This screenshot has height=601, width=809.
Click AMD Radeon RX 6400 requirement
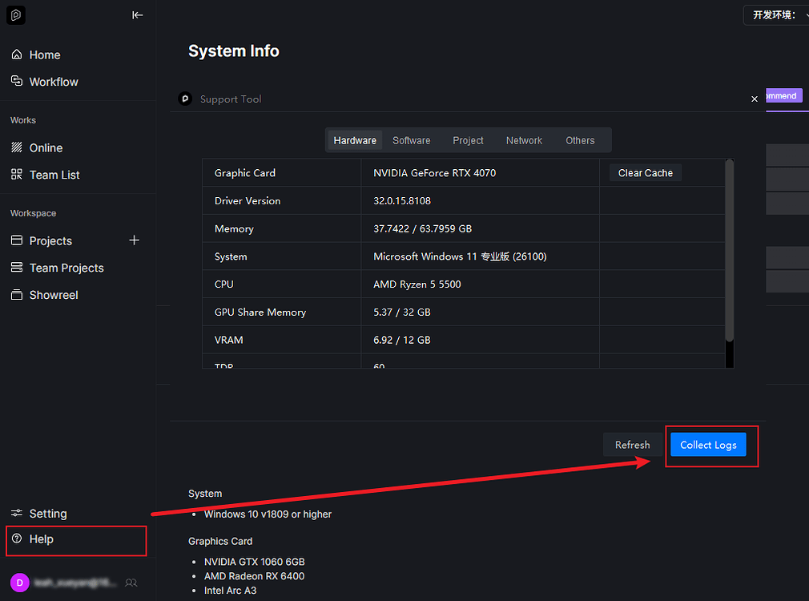(255, 576)
